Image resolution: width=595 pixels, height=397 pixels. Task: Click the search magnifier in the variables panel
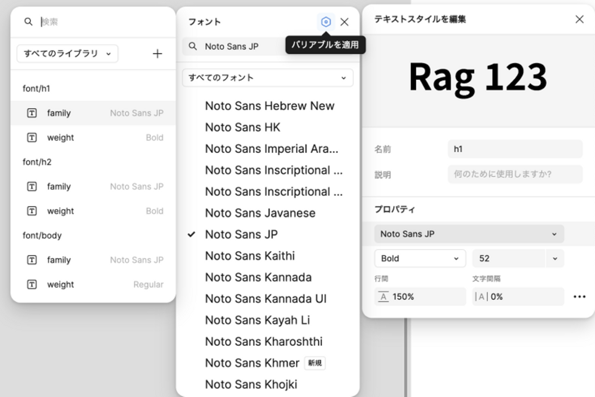28,22
